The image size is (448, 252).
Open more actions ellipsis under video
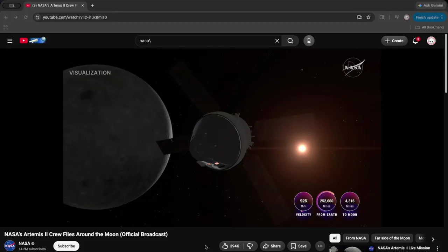pyautogui.click(x=320, y=246)
